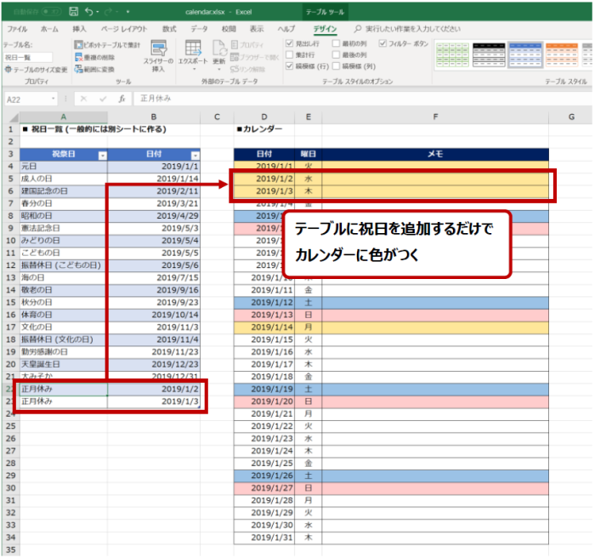This screenshot has height=558, width=595.
Task: Enable the 集計行 checkbox
Action: [x=291, y=54]
